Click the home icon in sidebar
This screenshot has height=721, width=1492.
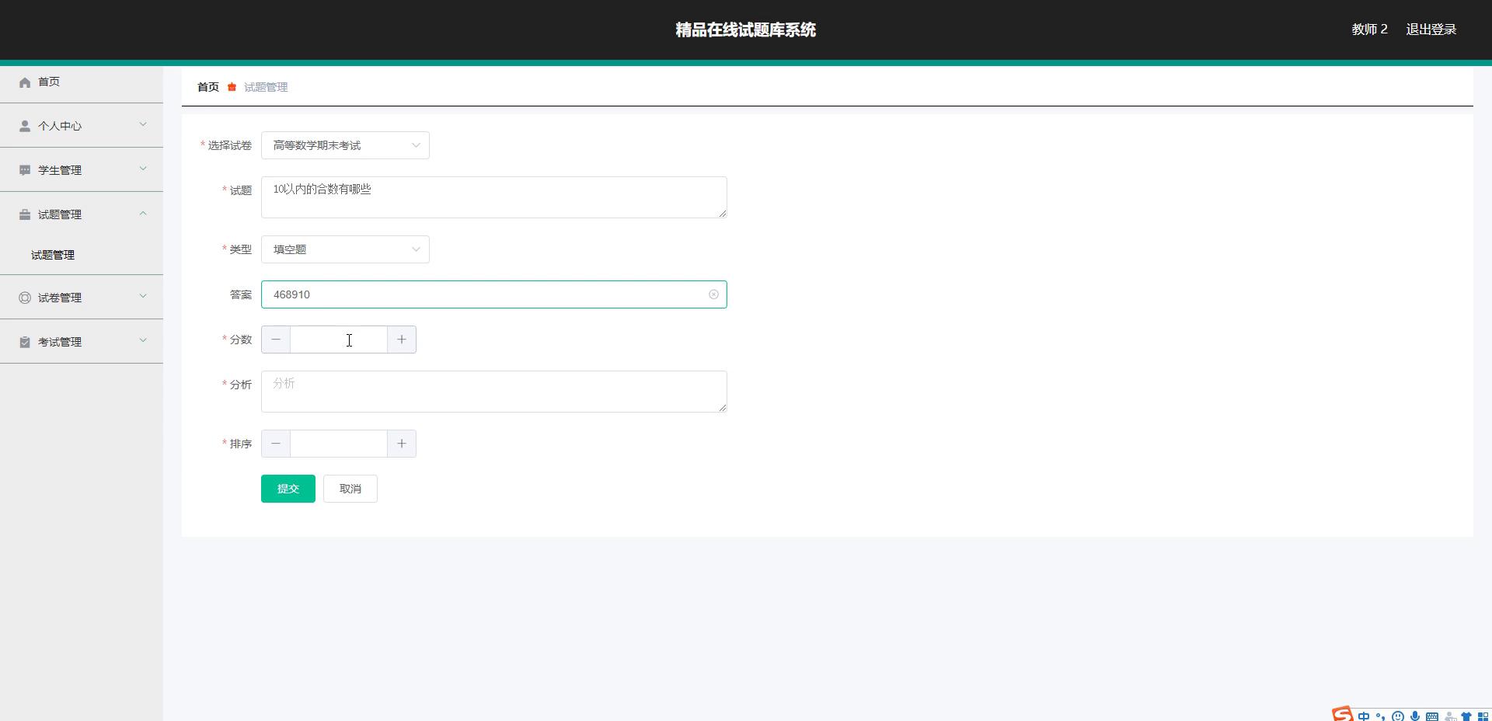click(x=25, y=82)
